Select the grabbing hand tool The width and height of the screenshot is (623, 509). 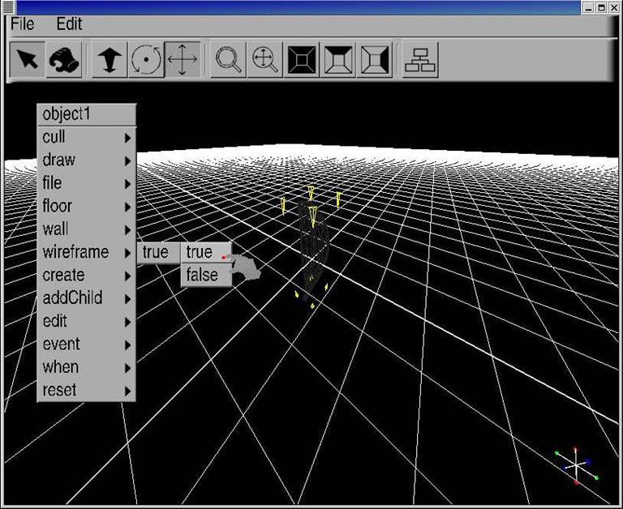[63, 59]
